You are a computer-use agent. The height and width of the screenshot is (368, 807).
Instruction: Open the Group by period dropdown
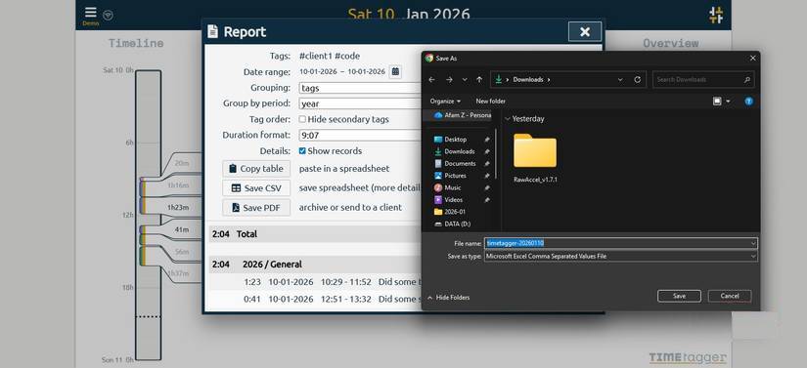click(x=360, y=103)
